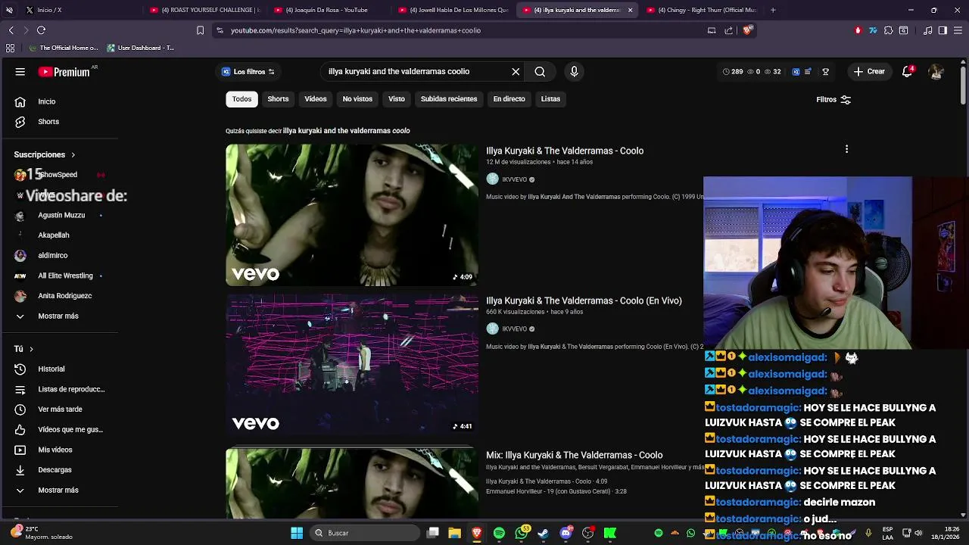Open more options for the first Coolo video
969x545 pixels.
[x=846, y=149]
